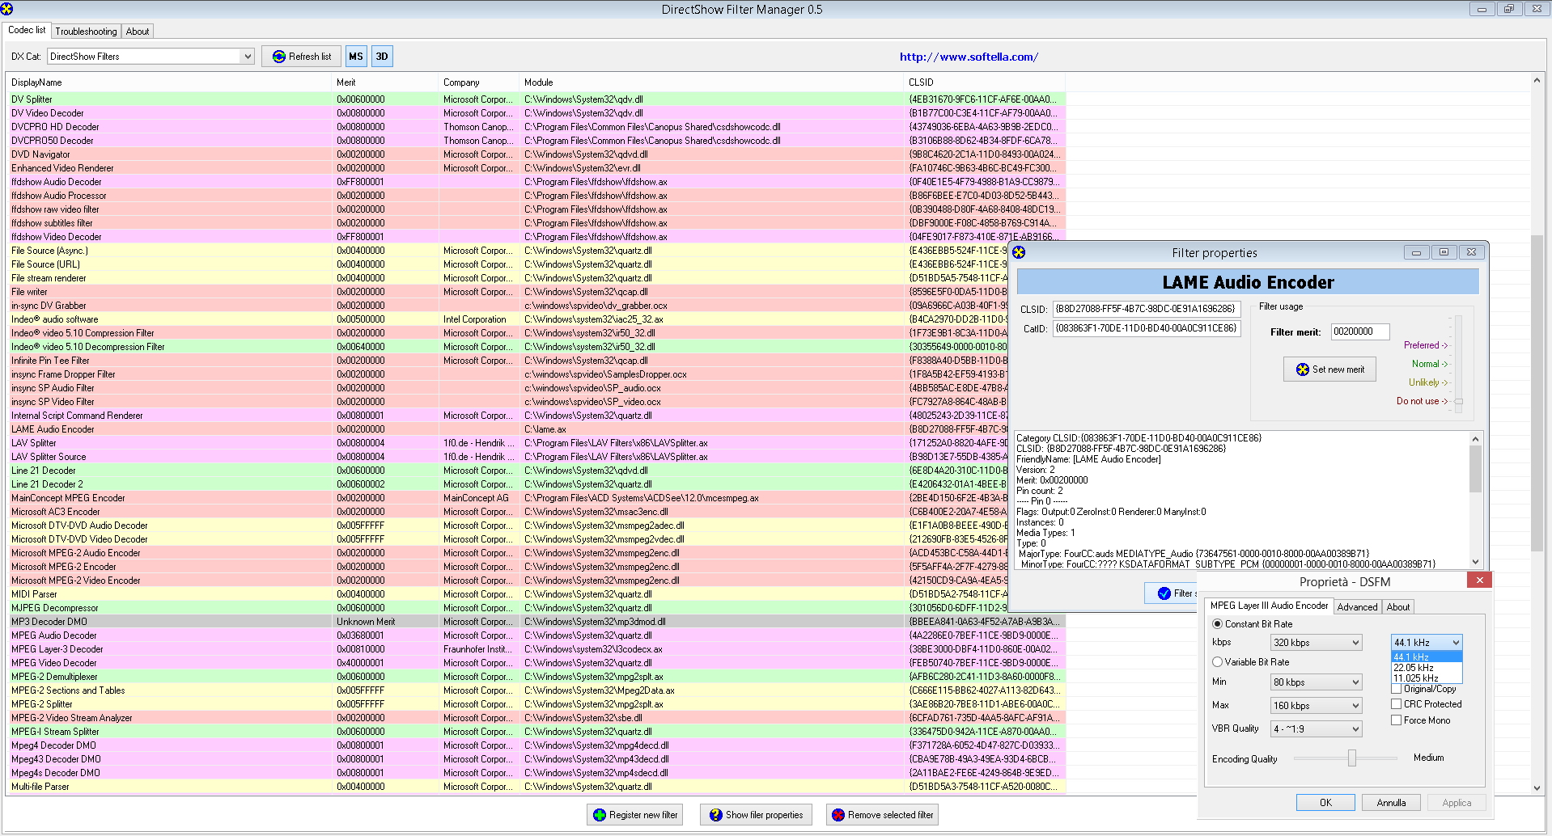The width and height of the screenshot is (1552, 836).
Task: Open the softella.com website link
Action: 969,57
